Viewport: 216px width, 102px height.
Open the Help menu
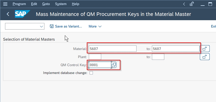coord(75,4)
